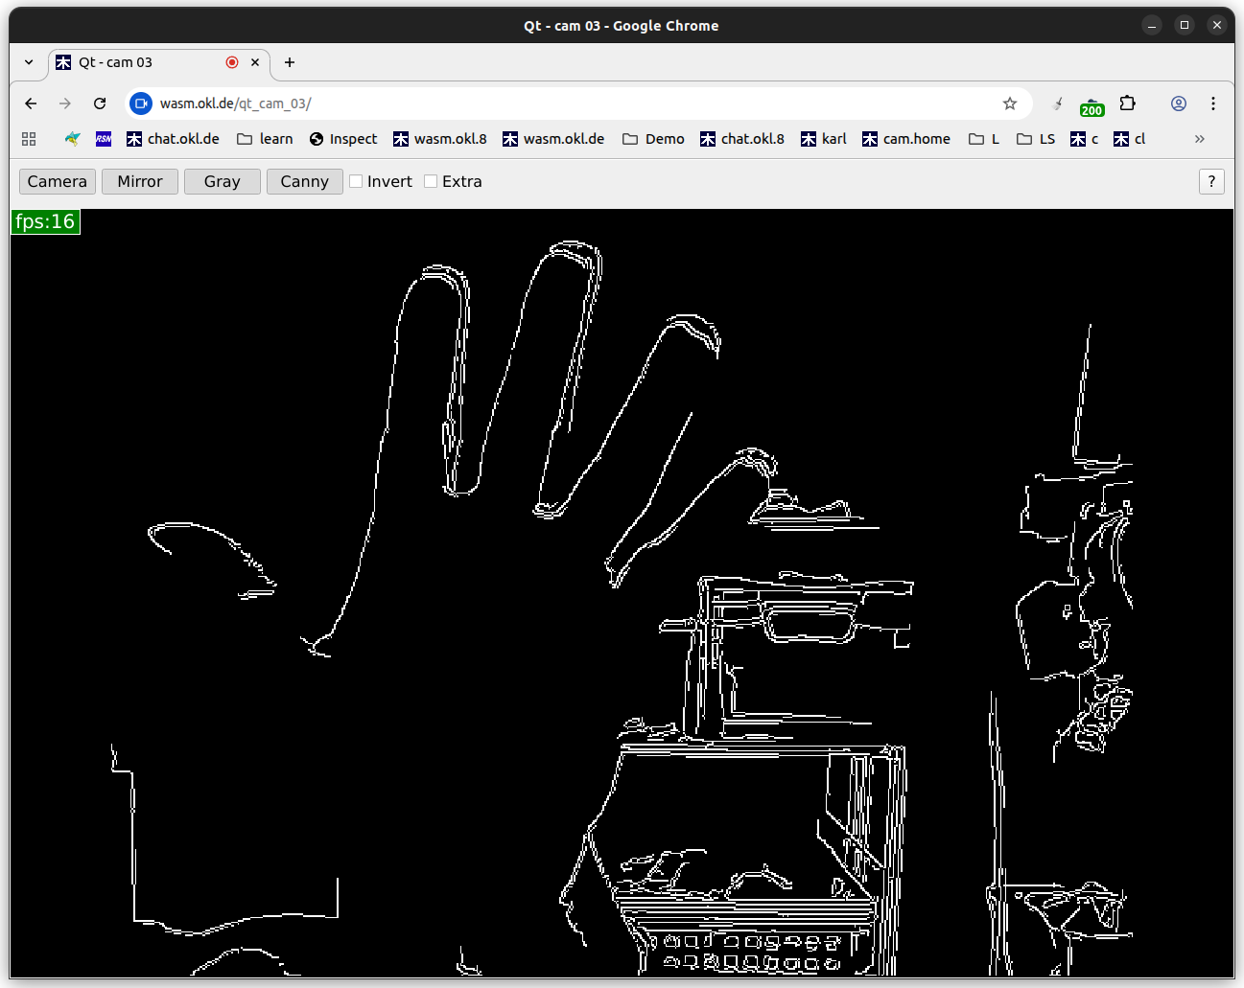Image resolution: width=1244 pixels, height=988 pixels.
Task: Open the Chrome profile avatar icon
Action: tap(1179, 103)
